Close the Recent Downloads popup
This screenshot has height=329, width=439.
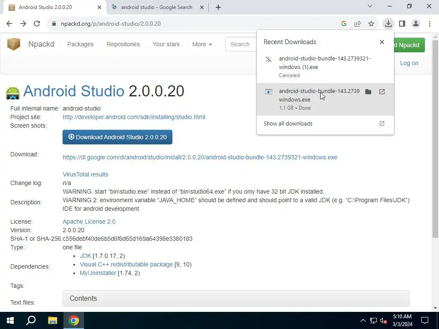382,42
